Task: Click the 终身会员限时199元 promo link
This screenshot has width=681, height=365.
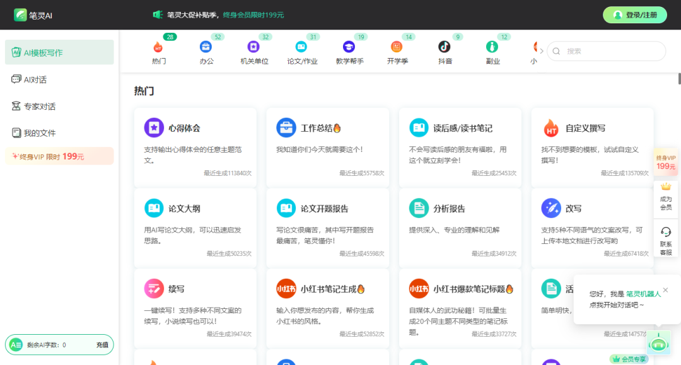Action: click(x=253, y=14)
